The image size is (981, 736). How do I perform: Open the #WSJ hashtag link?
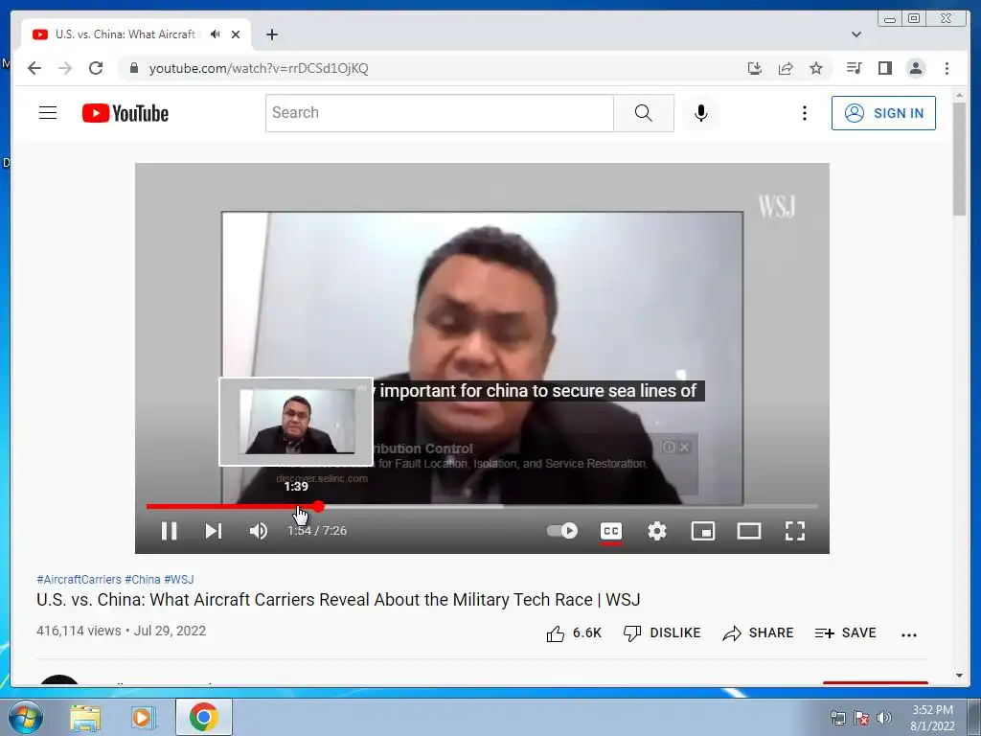pyautogui.click(x=179, y=580)
